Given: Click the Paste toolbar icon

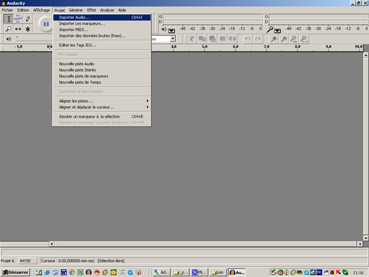Looking at the screenshot, I should 212,39.
